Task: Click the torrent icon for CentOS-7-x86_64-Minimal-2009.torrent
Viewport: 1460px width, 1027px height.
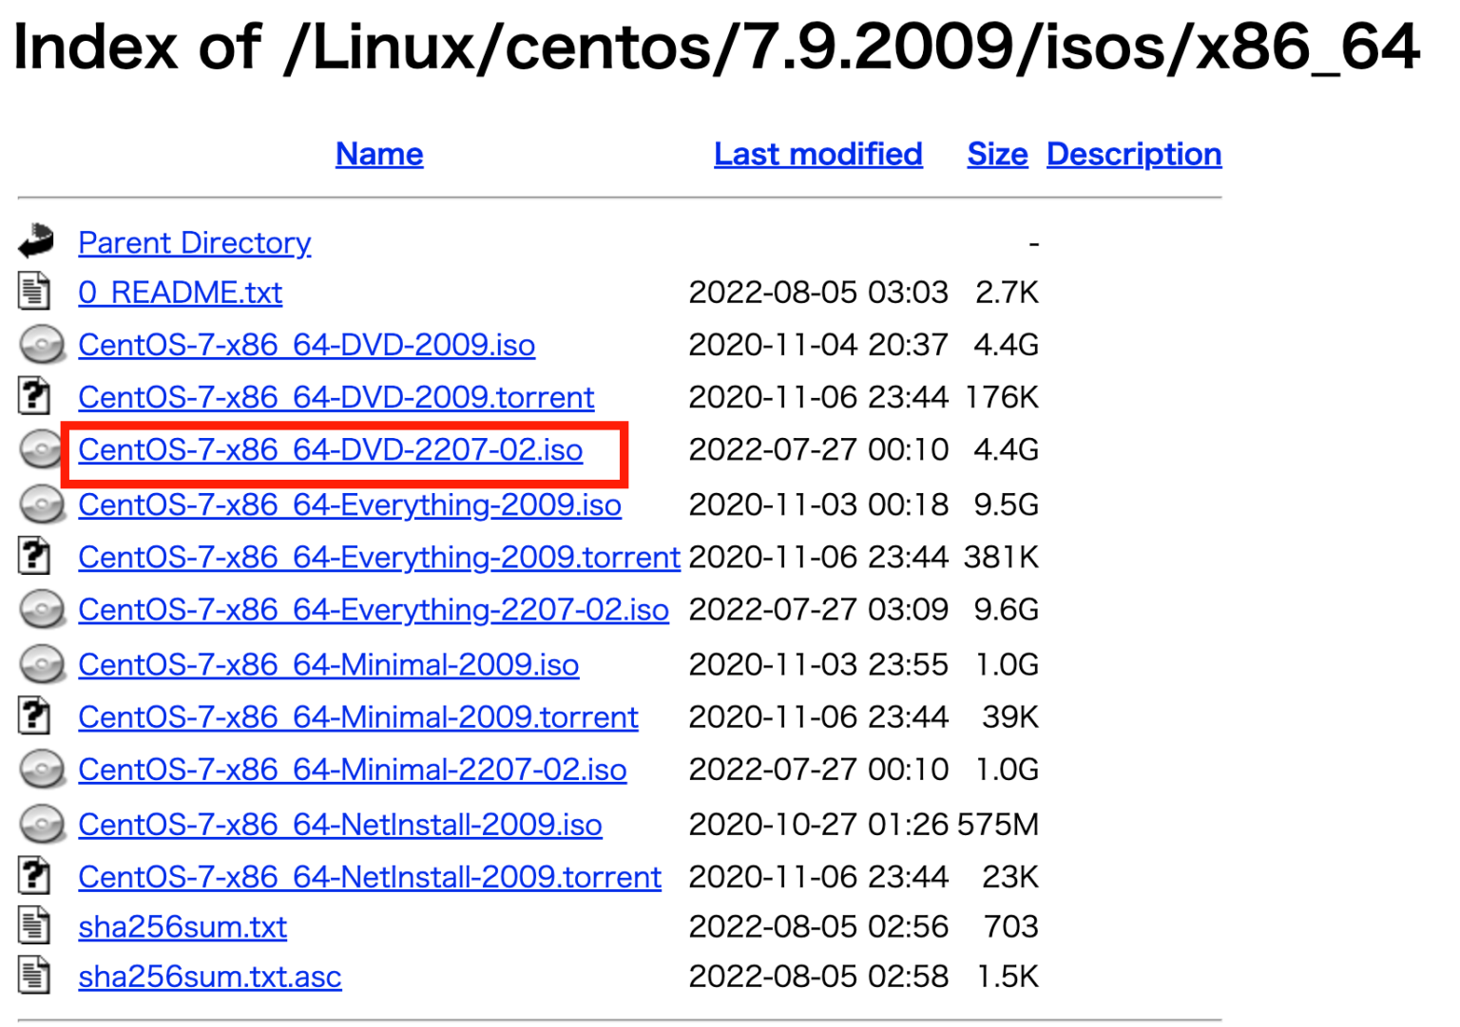Action: [35, 715]
